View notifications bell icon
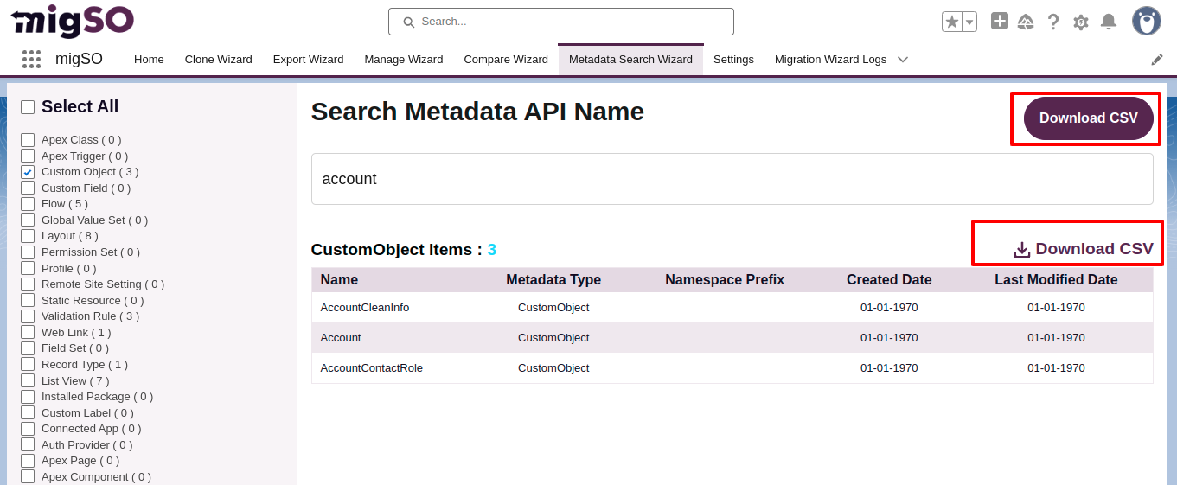The image size is (1177, 485). point(1109,22)
